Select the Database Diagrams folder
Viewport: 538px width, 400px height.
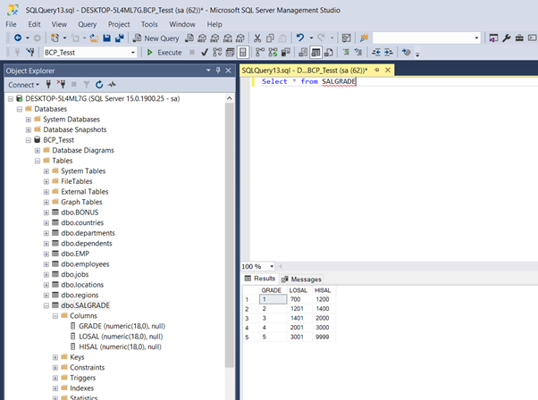pos(83,150)
